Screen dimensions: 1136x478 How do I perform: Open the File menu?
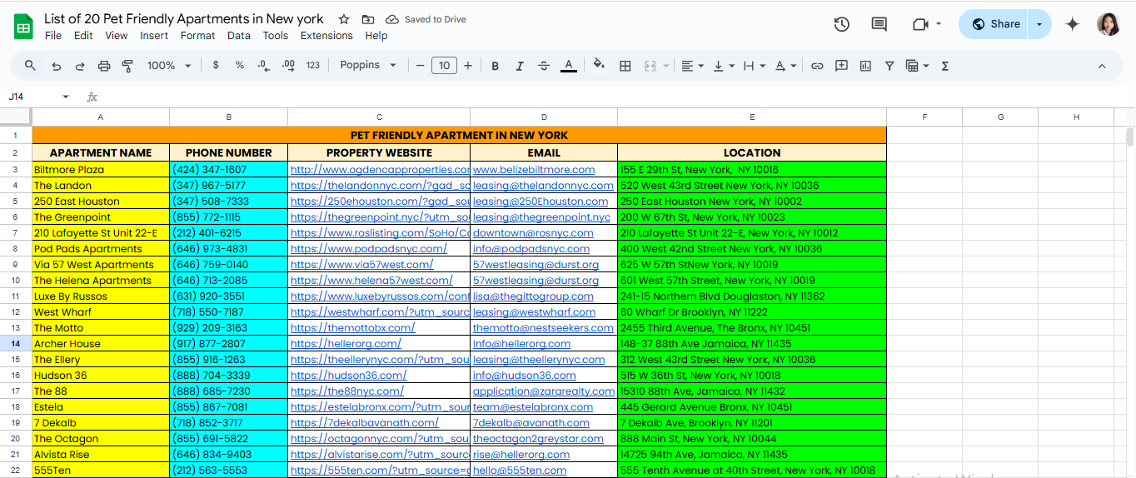[53, 36]
